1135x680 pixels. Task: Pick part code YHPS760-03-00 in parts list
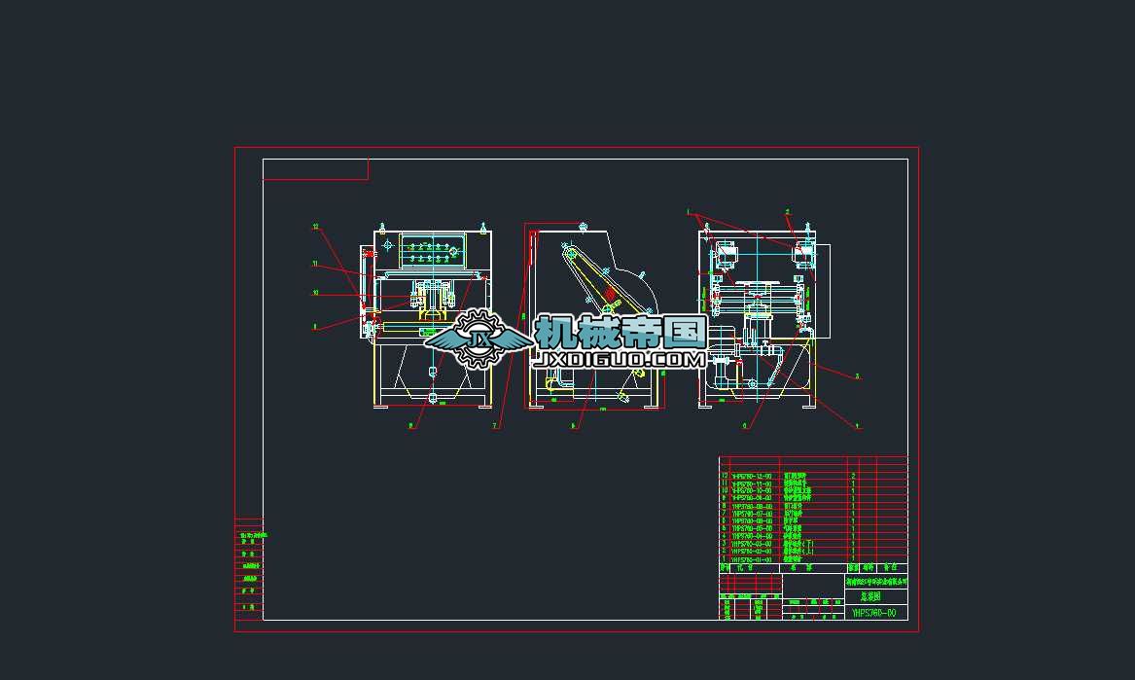pos(752,544)
